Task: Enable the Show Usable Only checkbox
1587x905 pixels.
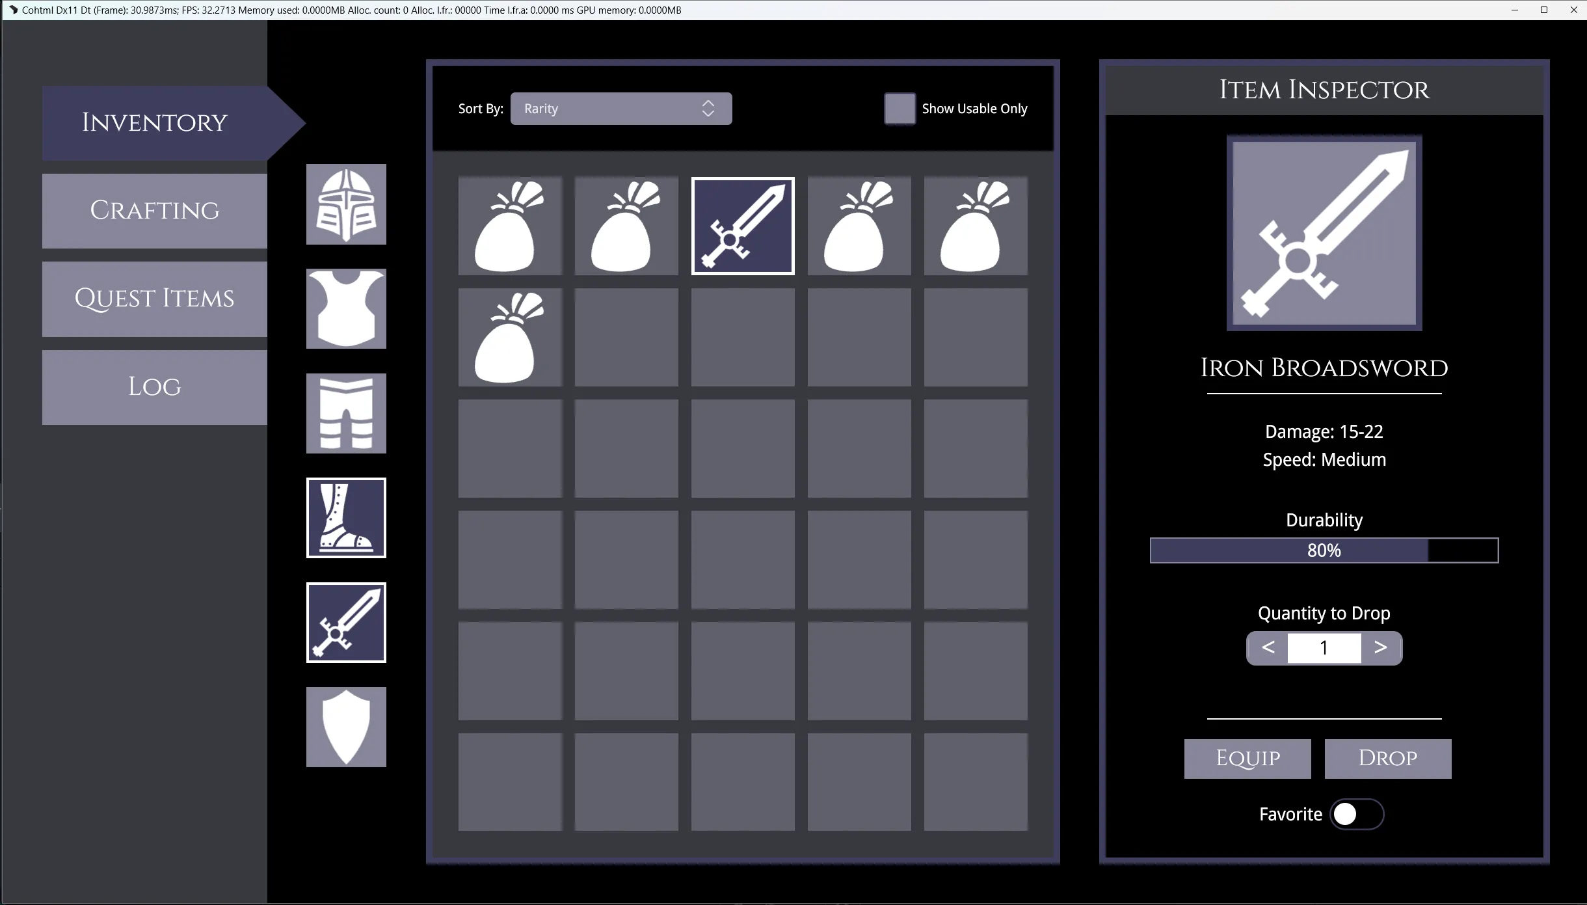Action: pos(900,109)
